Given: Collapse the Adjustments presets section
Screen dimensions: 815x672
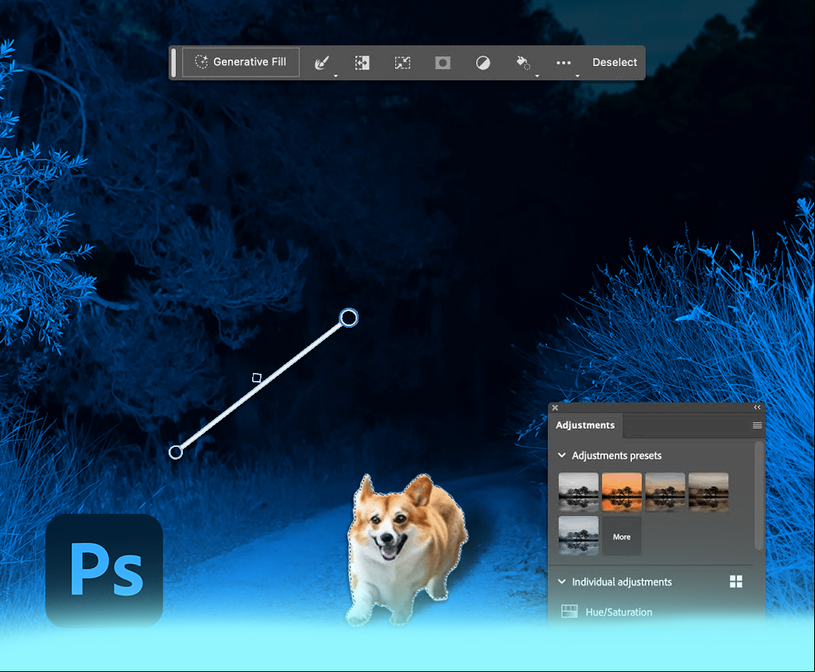Looking at the screenshot, I should pos(562,455).
